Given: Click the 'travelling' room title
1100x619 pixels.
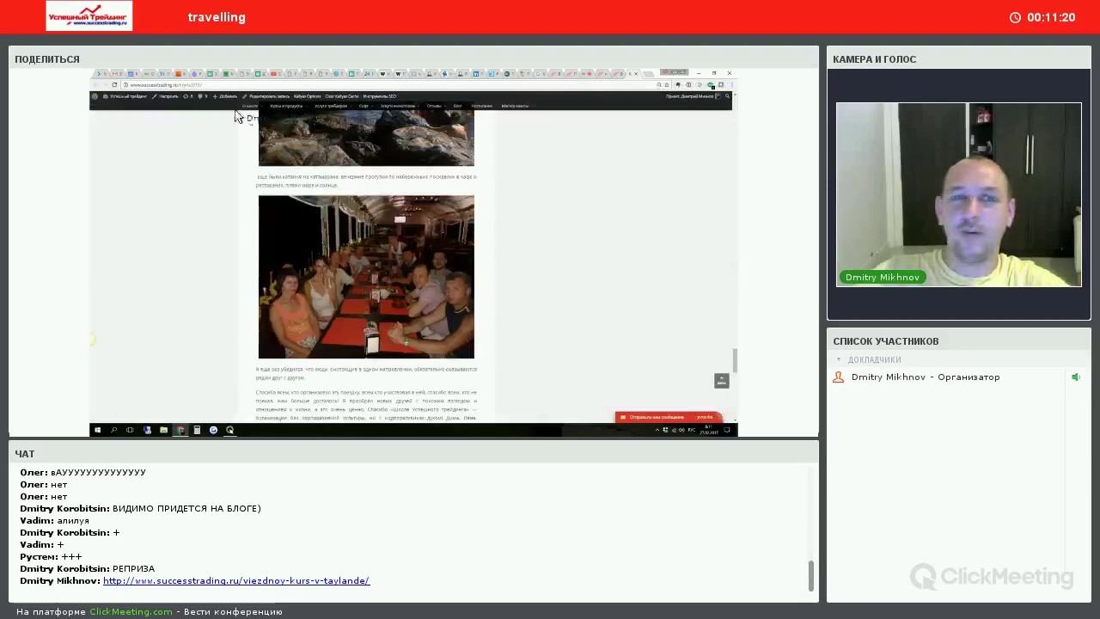Looking at the screenshot, I should (217, 17).
